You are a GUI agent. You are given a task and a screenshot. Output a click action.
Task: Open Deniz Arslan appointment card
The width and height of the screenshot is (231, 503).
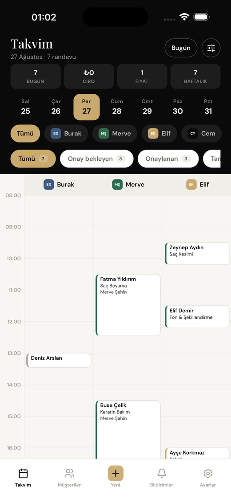click(59, 360)
